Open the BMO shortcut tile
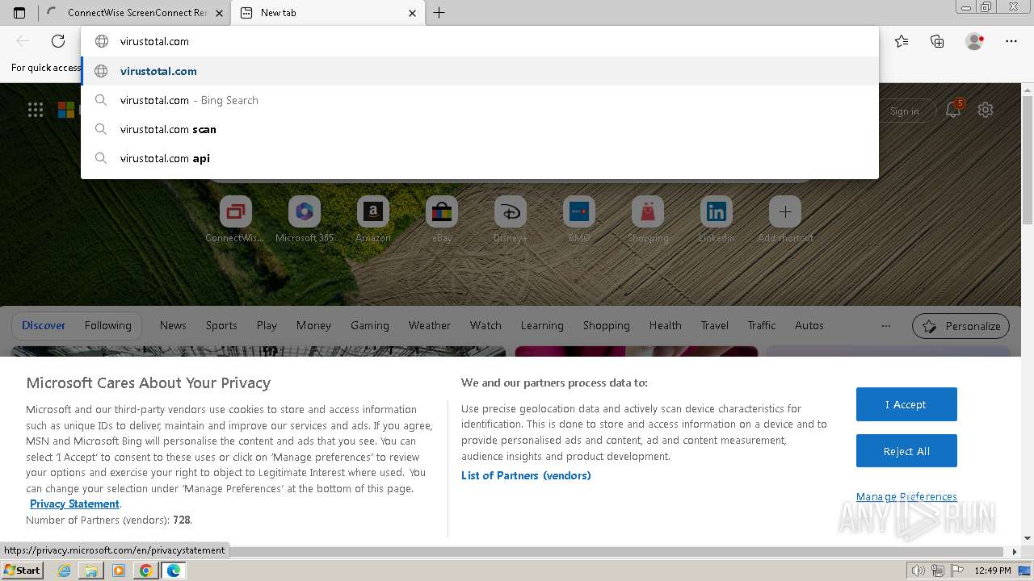1034x581 pixels. (x=579, y=219)
